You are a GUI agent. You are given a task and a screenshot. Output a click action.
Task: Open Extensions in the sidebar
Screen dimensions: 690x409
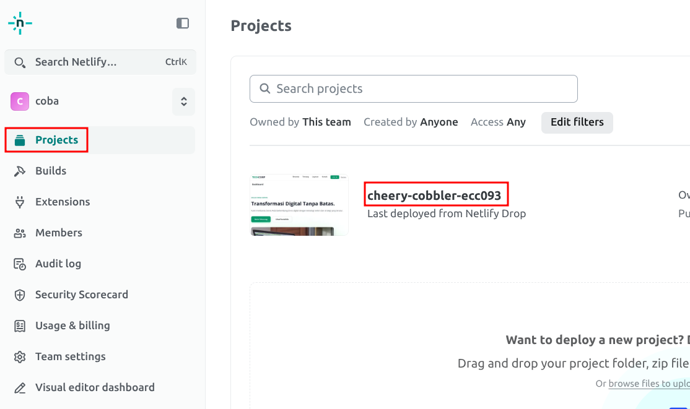pos(100,202)
